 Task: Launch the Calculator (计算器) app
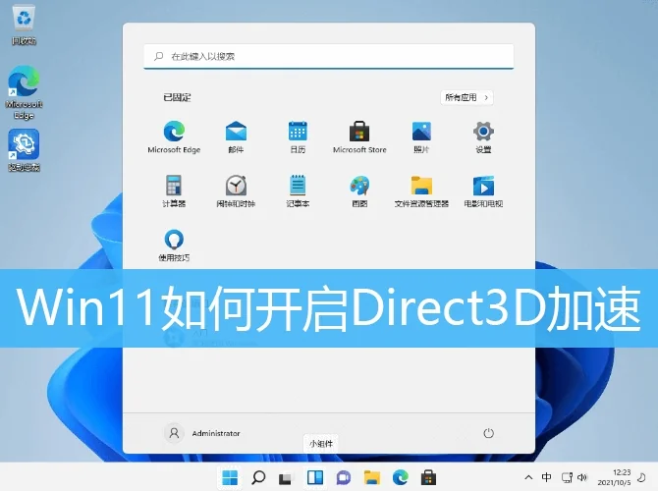point(174,189)
